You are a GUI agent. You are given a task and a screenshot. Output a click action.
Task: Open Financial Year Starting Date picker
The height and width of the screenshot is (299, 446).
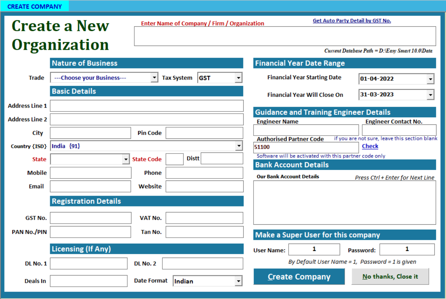point(430,79)
